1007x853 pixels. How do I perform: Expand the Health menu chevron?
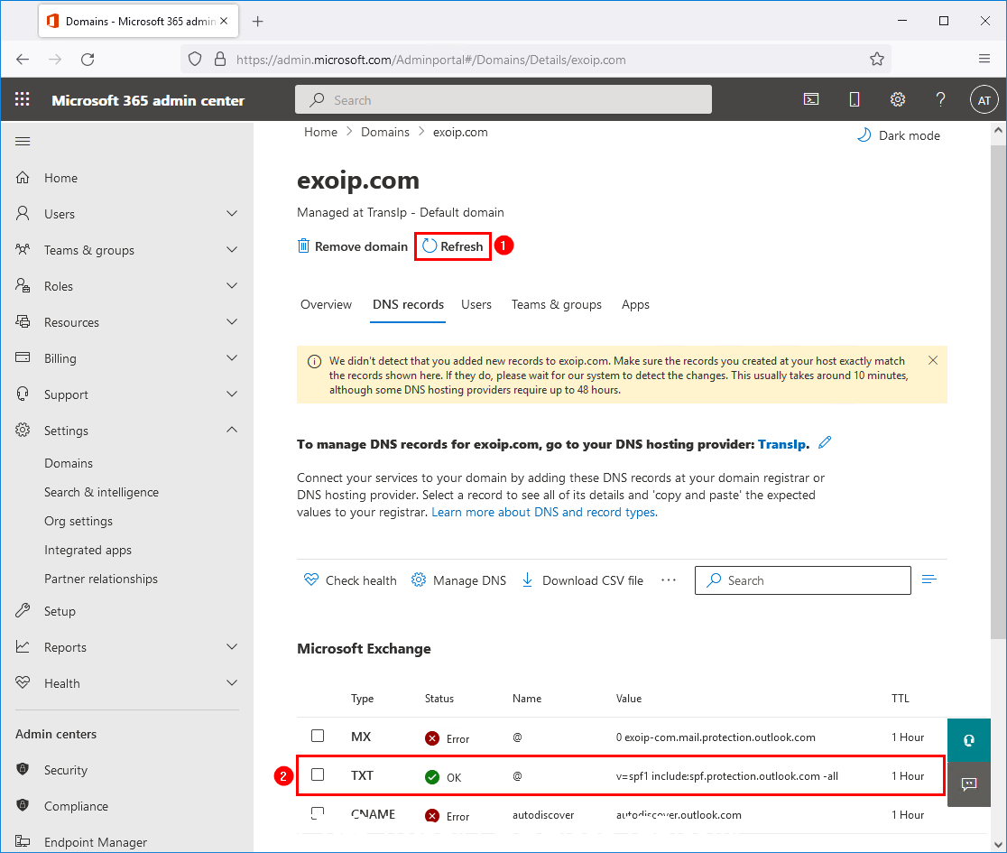pyautogui.click(x=232, y=682)
